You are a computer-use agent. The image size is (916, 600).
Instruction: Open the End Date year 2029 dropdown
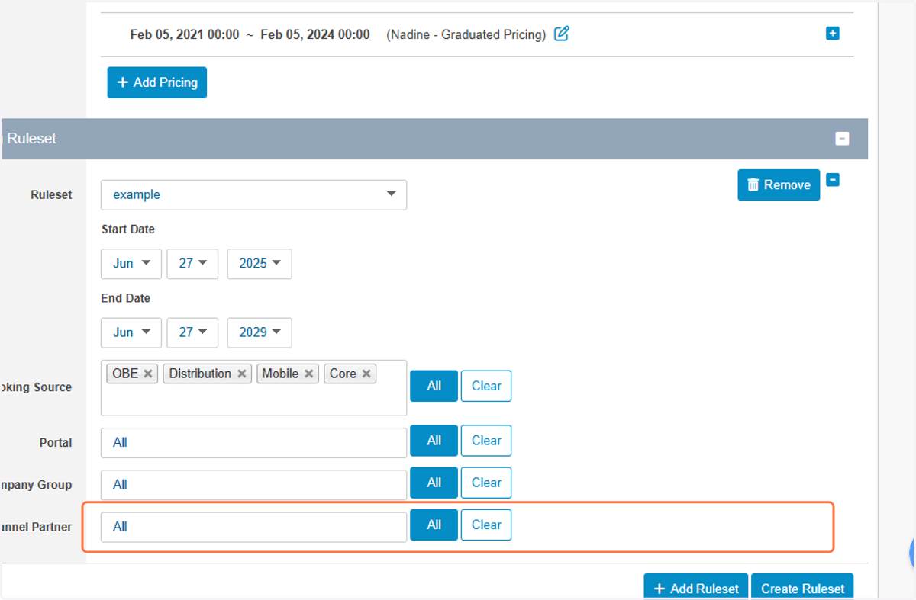(260, 332)
